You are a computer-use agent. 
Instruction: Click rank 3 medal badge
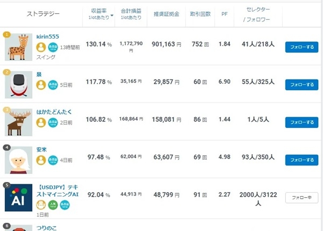(7, 110)
